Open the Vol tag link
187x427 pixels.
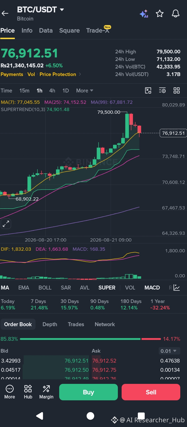tap(31, 74)
